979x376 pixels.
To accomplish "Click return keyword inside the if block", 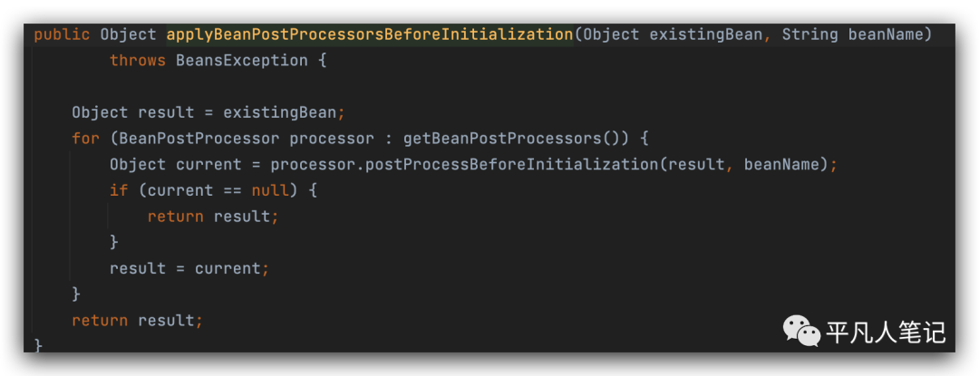I will [175, 217].
